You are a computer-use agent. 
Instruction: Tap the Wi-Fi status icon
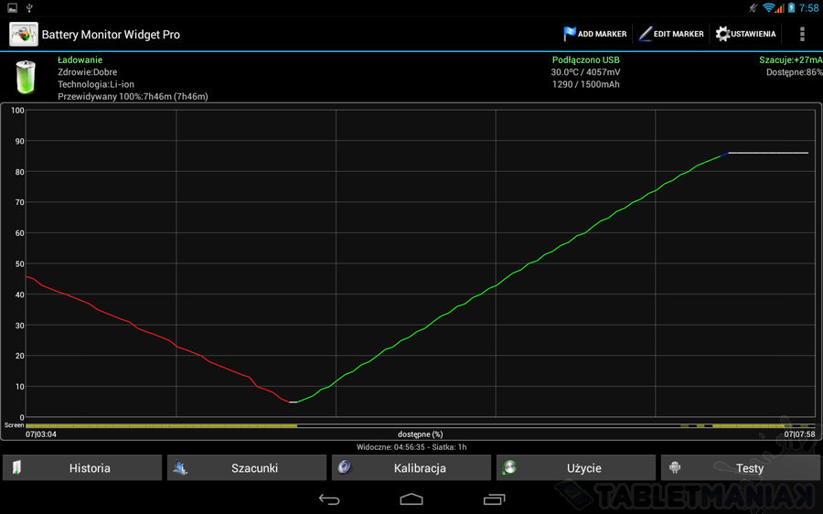point(770,8)
